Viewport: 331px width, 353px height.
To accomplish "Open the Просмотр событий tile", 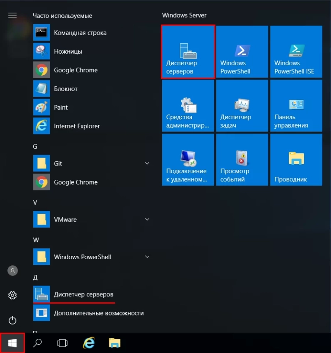I will point(242,160).
